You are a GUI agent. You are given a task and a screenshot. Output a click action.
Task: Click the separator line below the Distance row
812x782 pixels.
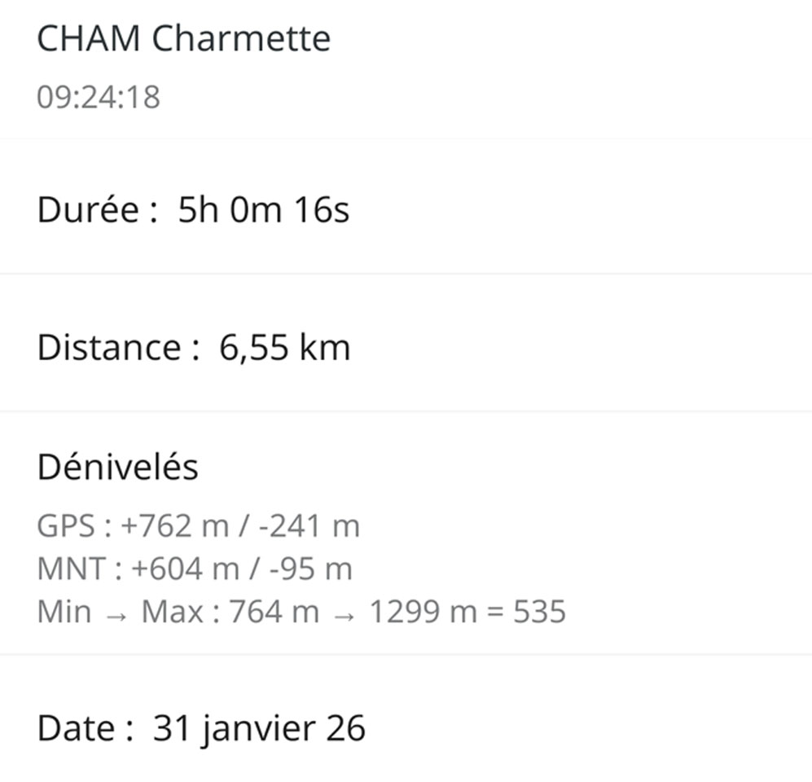[x=406, y=411]
